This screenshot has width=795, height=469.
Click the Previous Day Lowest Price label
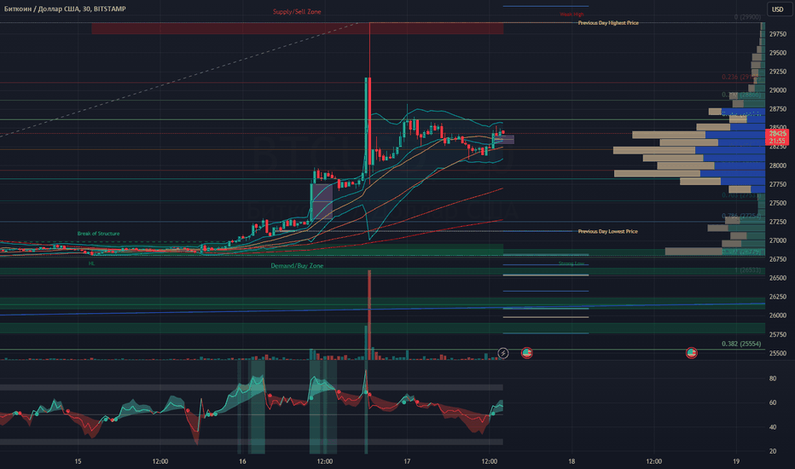(608, 231)
